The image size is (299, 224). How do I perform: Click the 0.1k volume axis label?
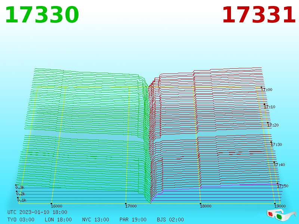22,200
